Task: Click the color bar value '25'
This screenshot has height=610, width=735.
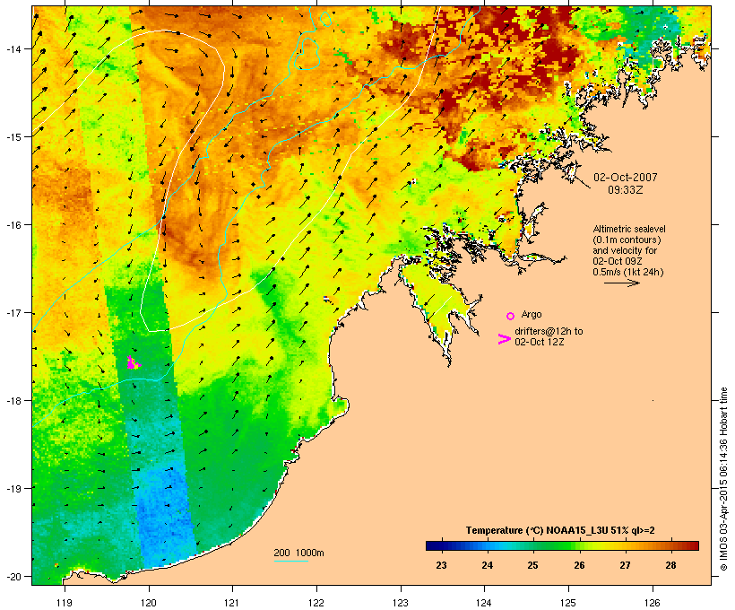Action: pyautogui.click(x=532, y=565)
